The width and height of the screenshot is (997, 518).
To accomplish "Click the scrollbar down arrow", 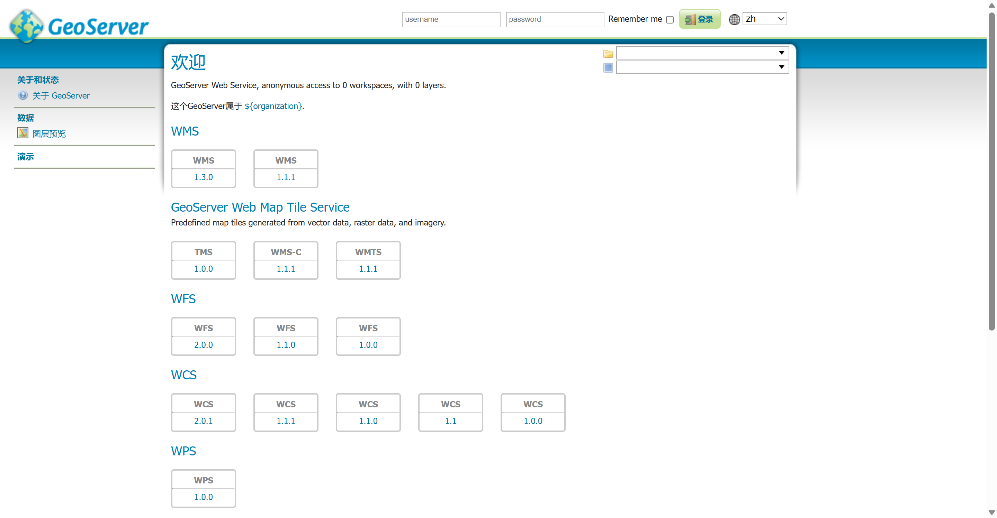I will (x=991, y=512).
